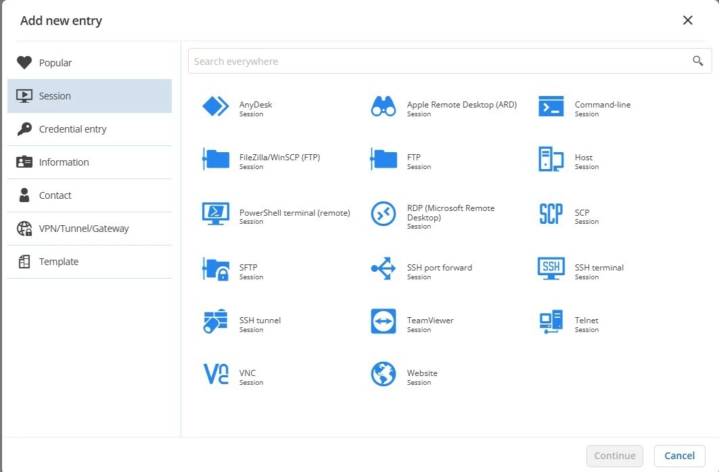Click the "PowerShell terminal (remote)" label
Image resolution: width=719 pixels, height=472 pixels.
click(x=295, y=212)
